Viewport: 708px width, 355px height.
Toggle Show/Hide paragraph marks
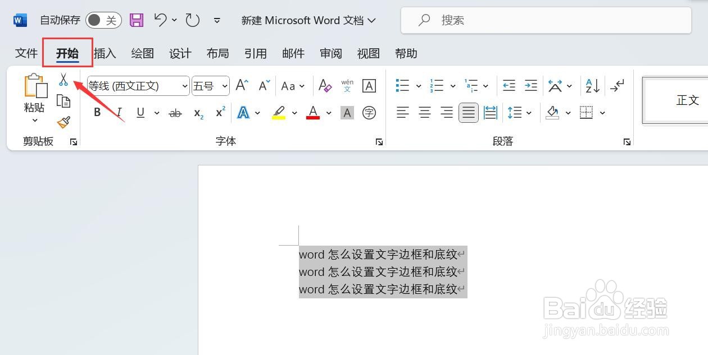pos(617,85)
